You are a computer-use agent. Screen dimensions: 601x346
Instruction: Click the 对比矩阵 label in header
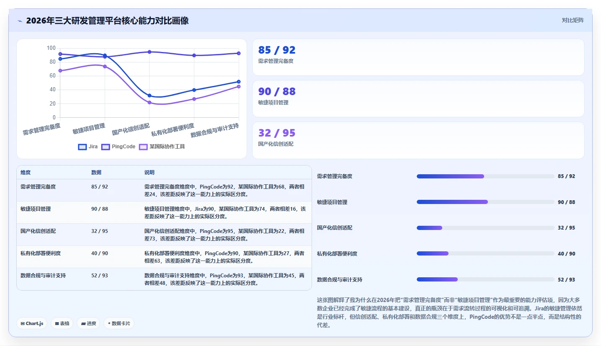pyautogui.click(x=573, y=20)
